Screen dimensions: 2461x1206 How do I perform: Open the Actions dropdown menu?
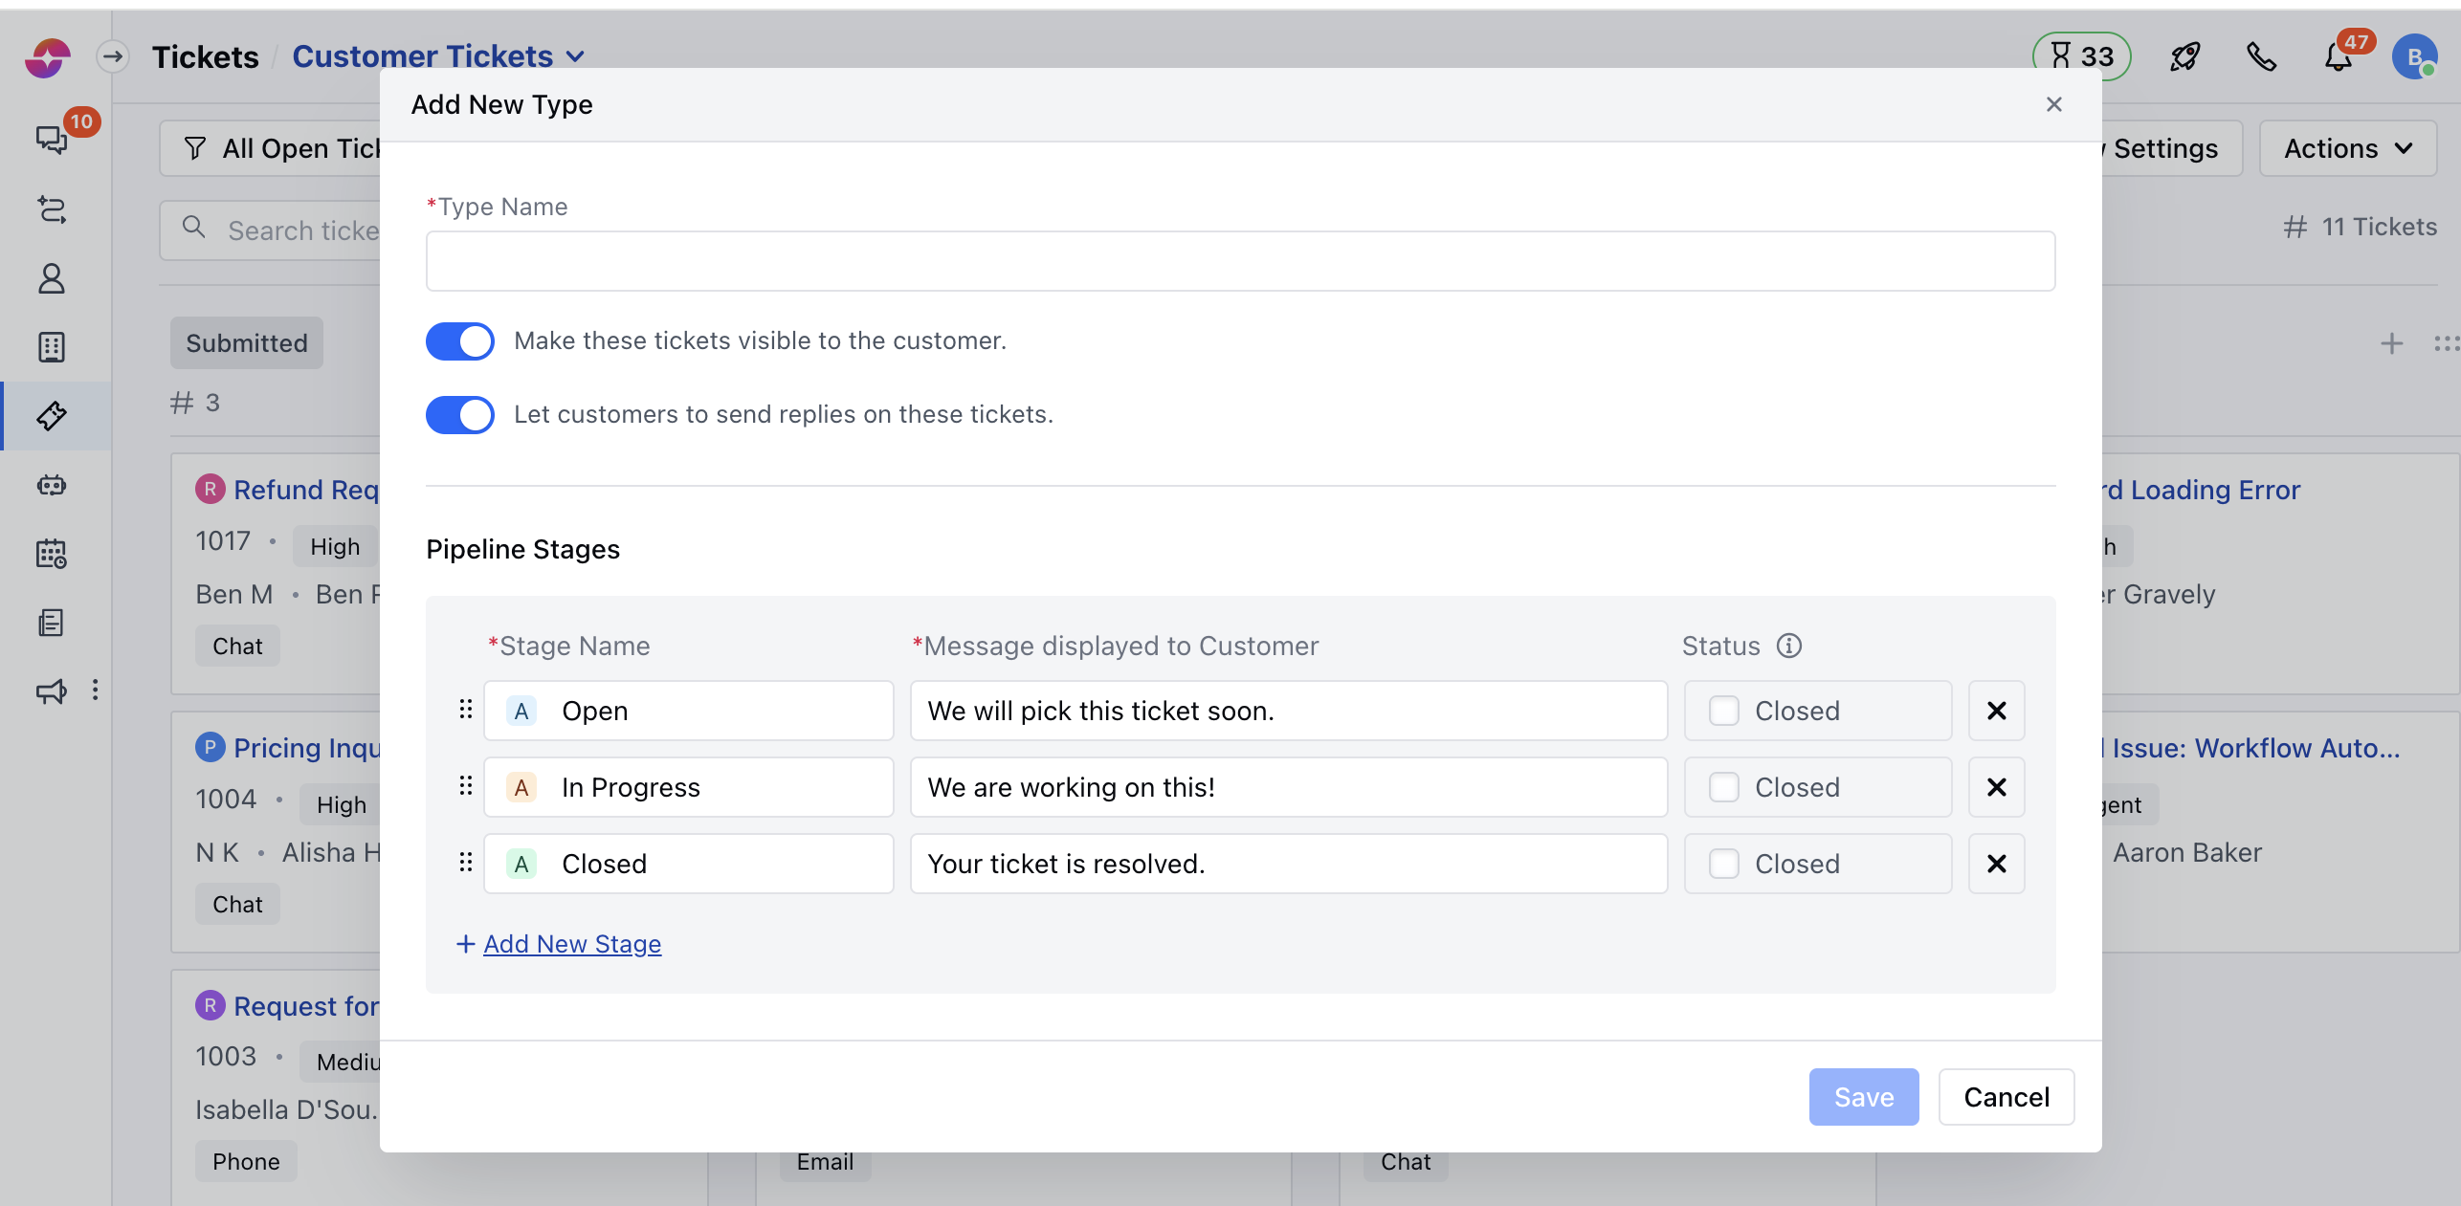pos(2347,148)
